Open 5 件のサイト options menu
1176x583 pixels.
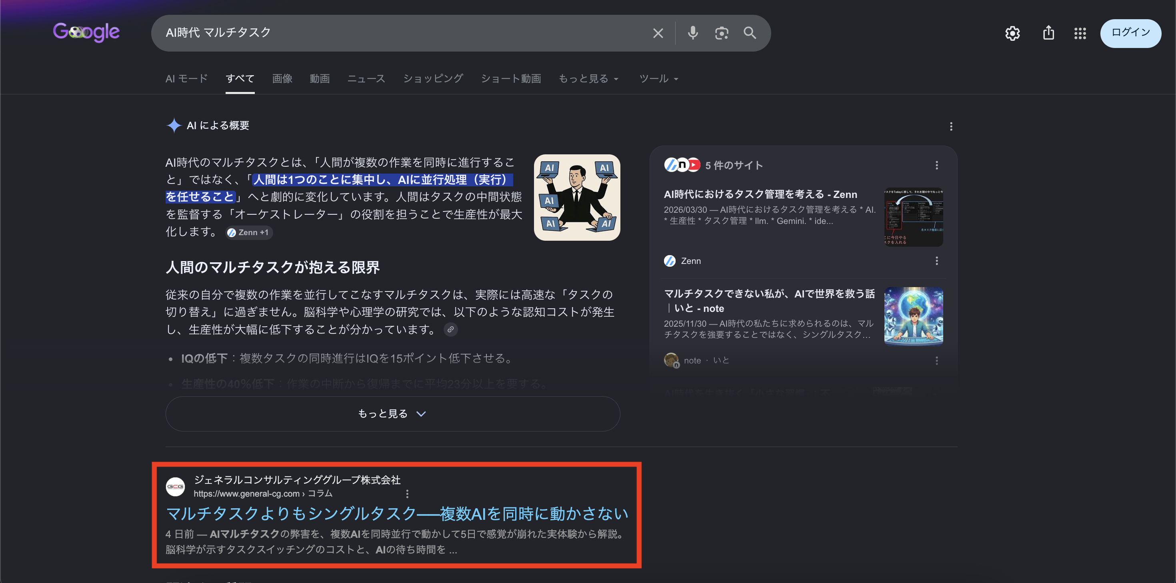point(936,165)
